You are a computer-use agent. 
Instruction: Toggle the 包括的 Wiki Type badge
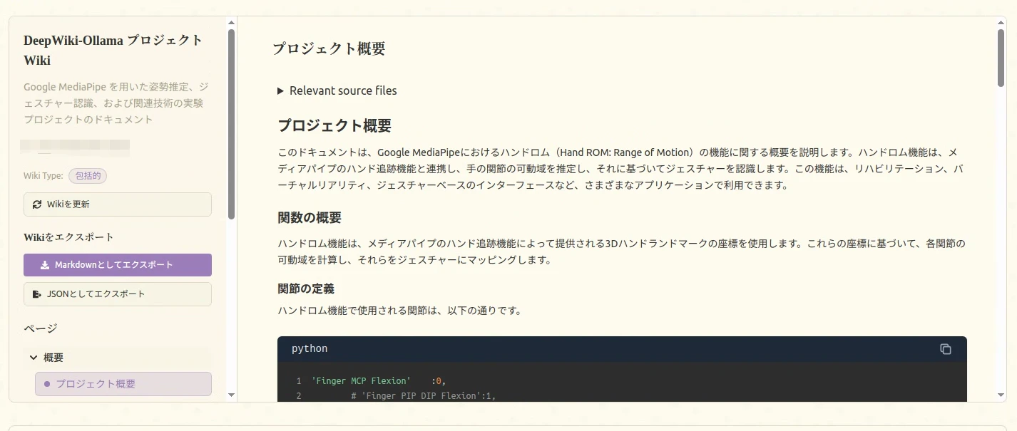(88, 175)
